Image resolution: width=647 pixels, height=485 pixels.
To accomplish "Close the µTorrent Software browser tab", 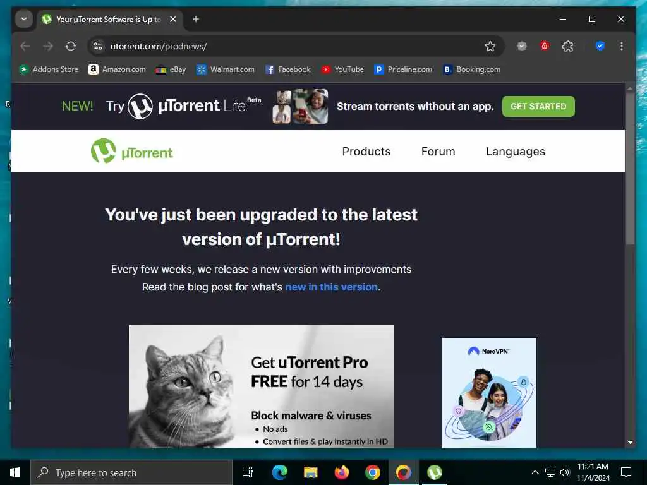I will pos(173,19).
